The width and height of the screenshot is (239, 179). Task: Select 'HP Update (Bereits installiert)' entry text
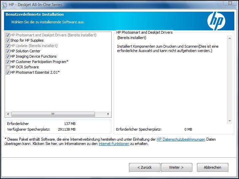coord(34,46)
